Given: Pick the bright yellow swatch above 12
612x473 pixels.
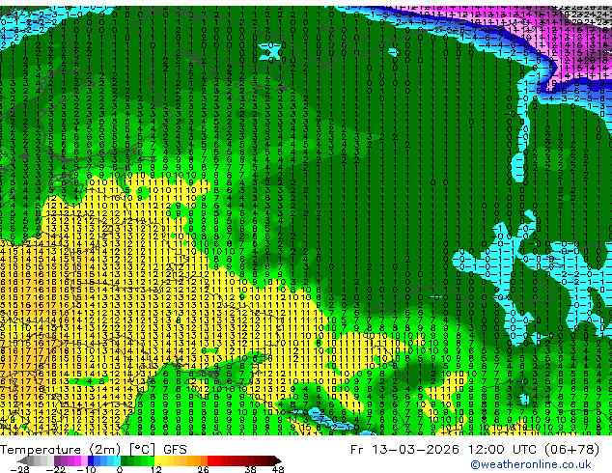Looking at the screenshot, I should point(157,460).
